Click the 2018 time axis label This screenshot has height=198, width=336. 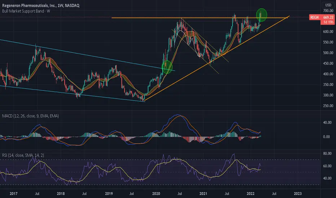61,194
